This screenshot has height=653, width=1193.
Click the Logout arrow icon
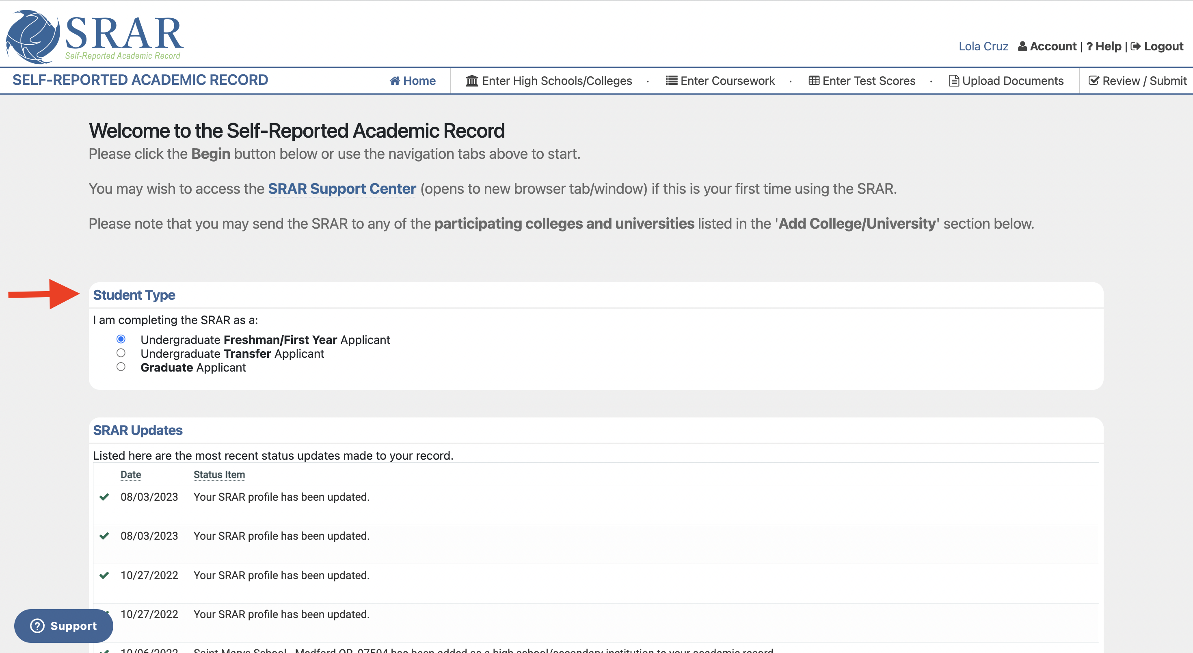coord(1135,46)
